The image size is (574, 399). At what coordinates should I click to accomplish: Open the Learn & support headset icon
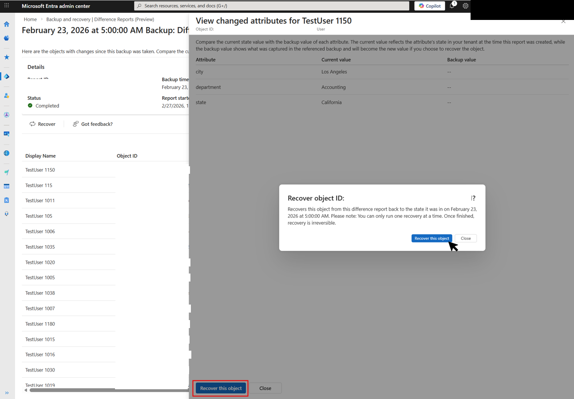pos(6,213)
